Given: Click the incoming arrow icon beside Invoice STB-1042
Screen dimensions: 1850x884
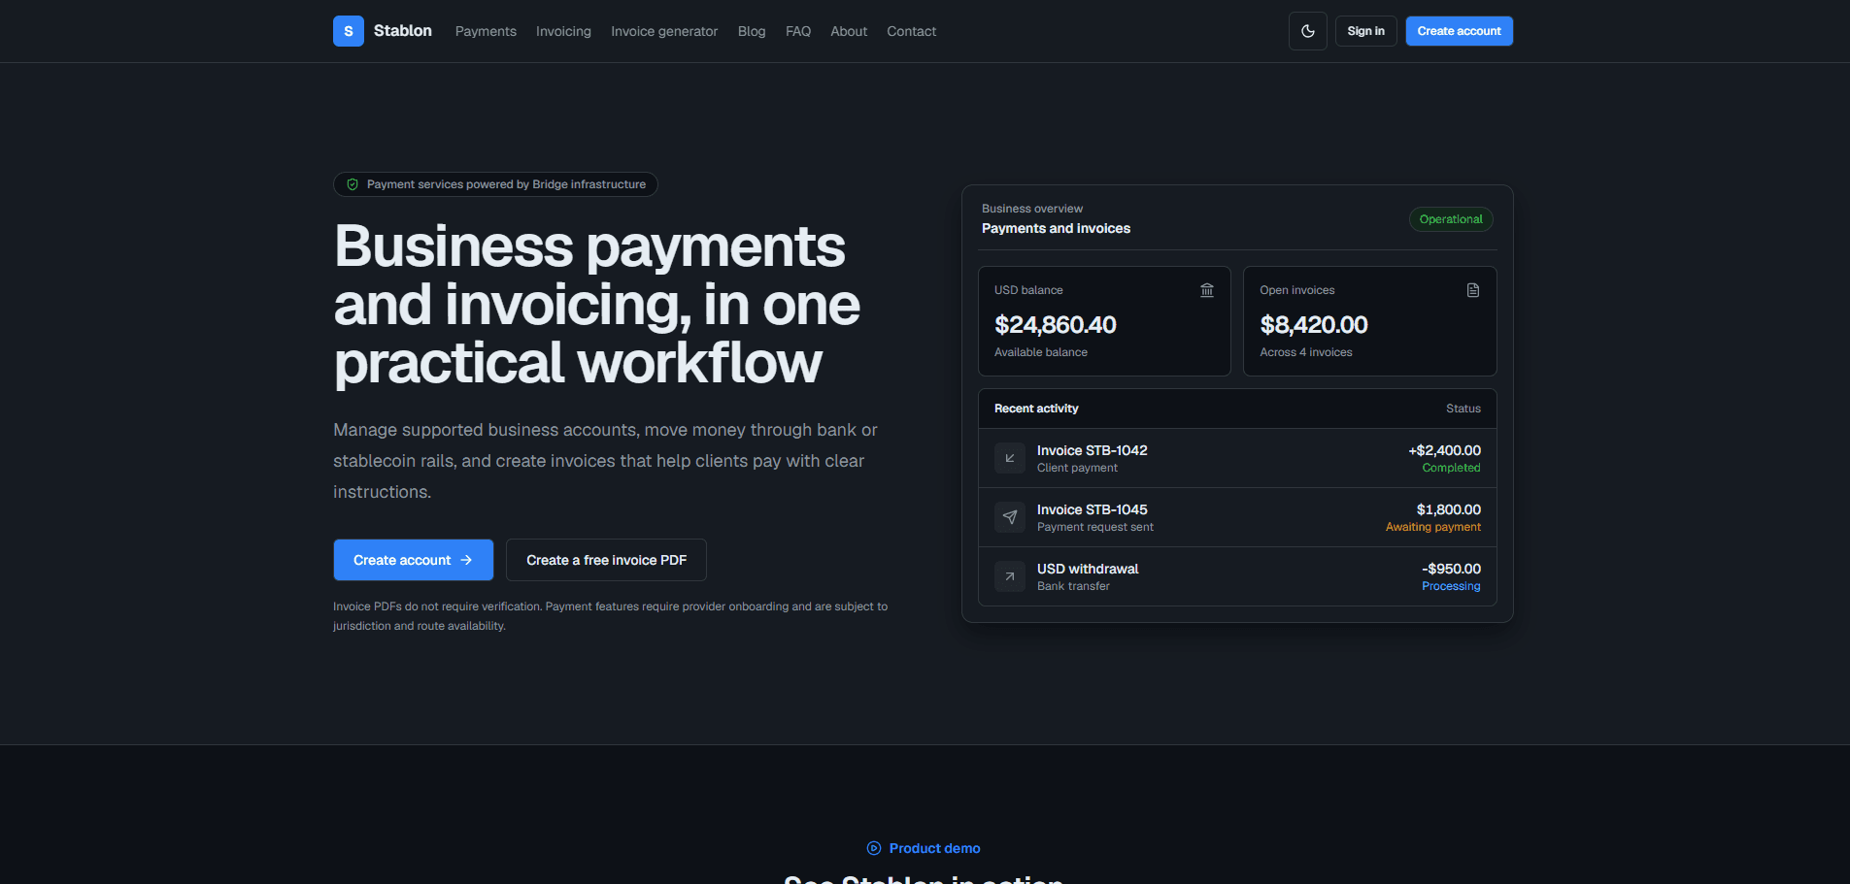Looking at the screenshot, I should [x=1010, y=458].
